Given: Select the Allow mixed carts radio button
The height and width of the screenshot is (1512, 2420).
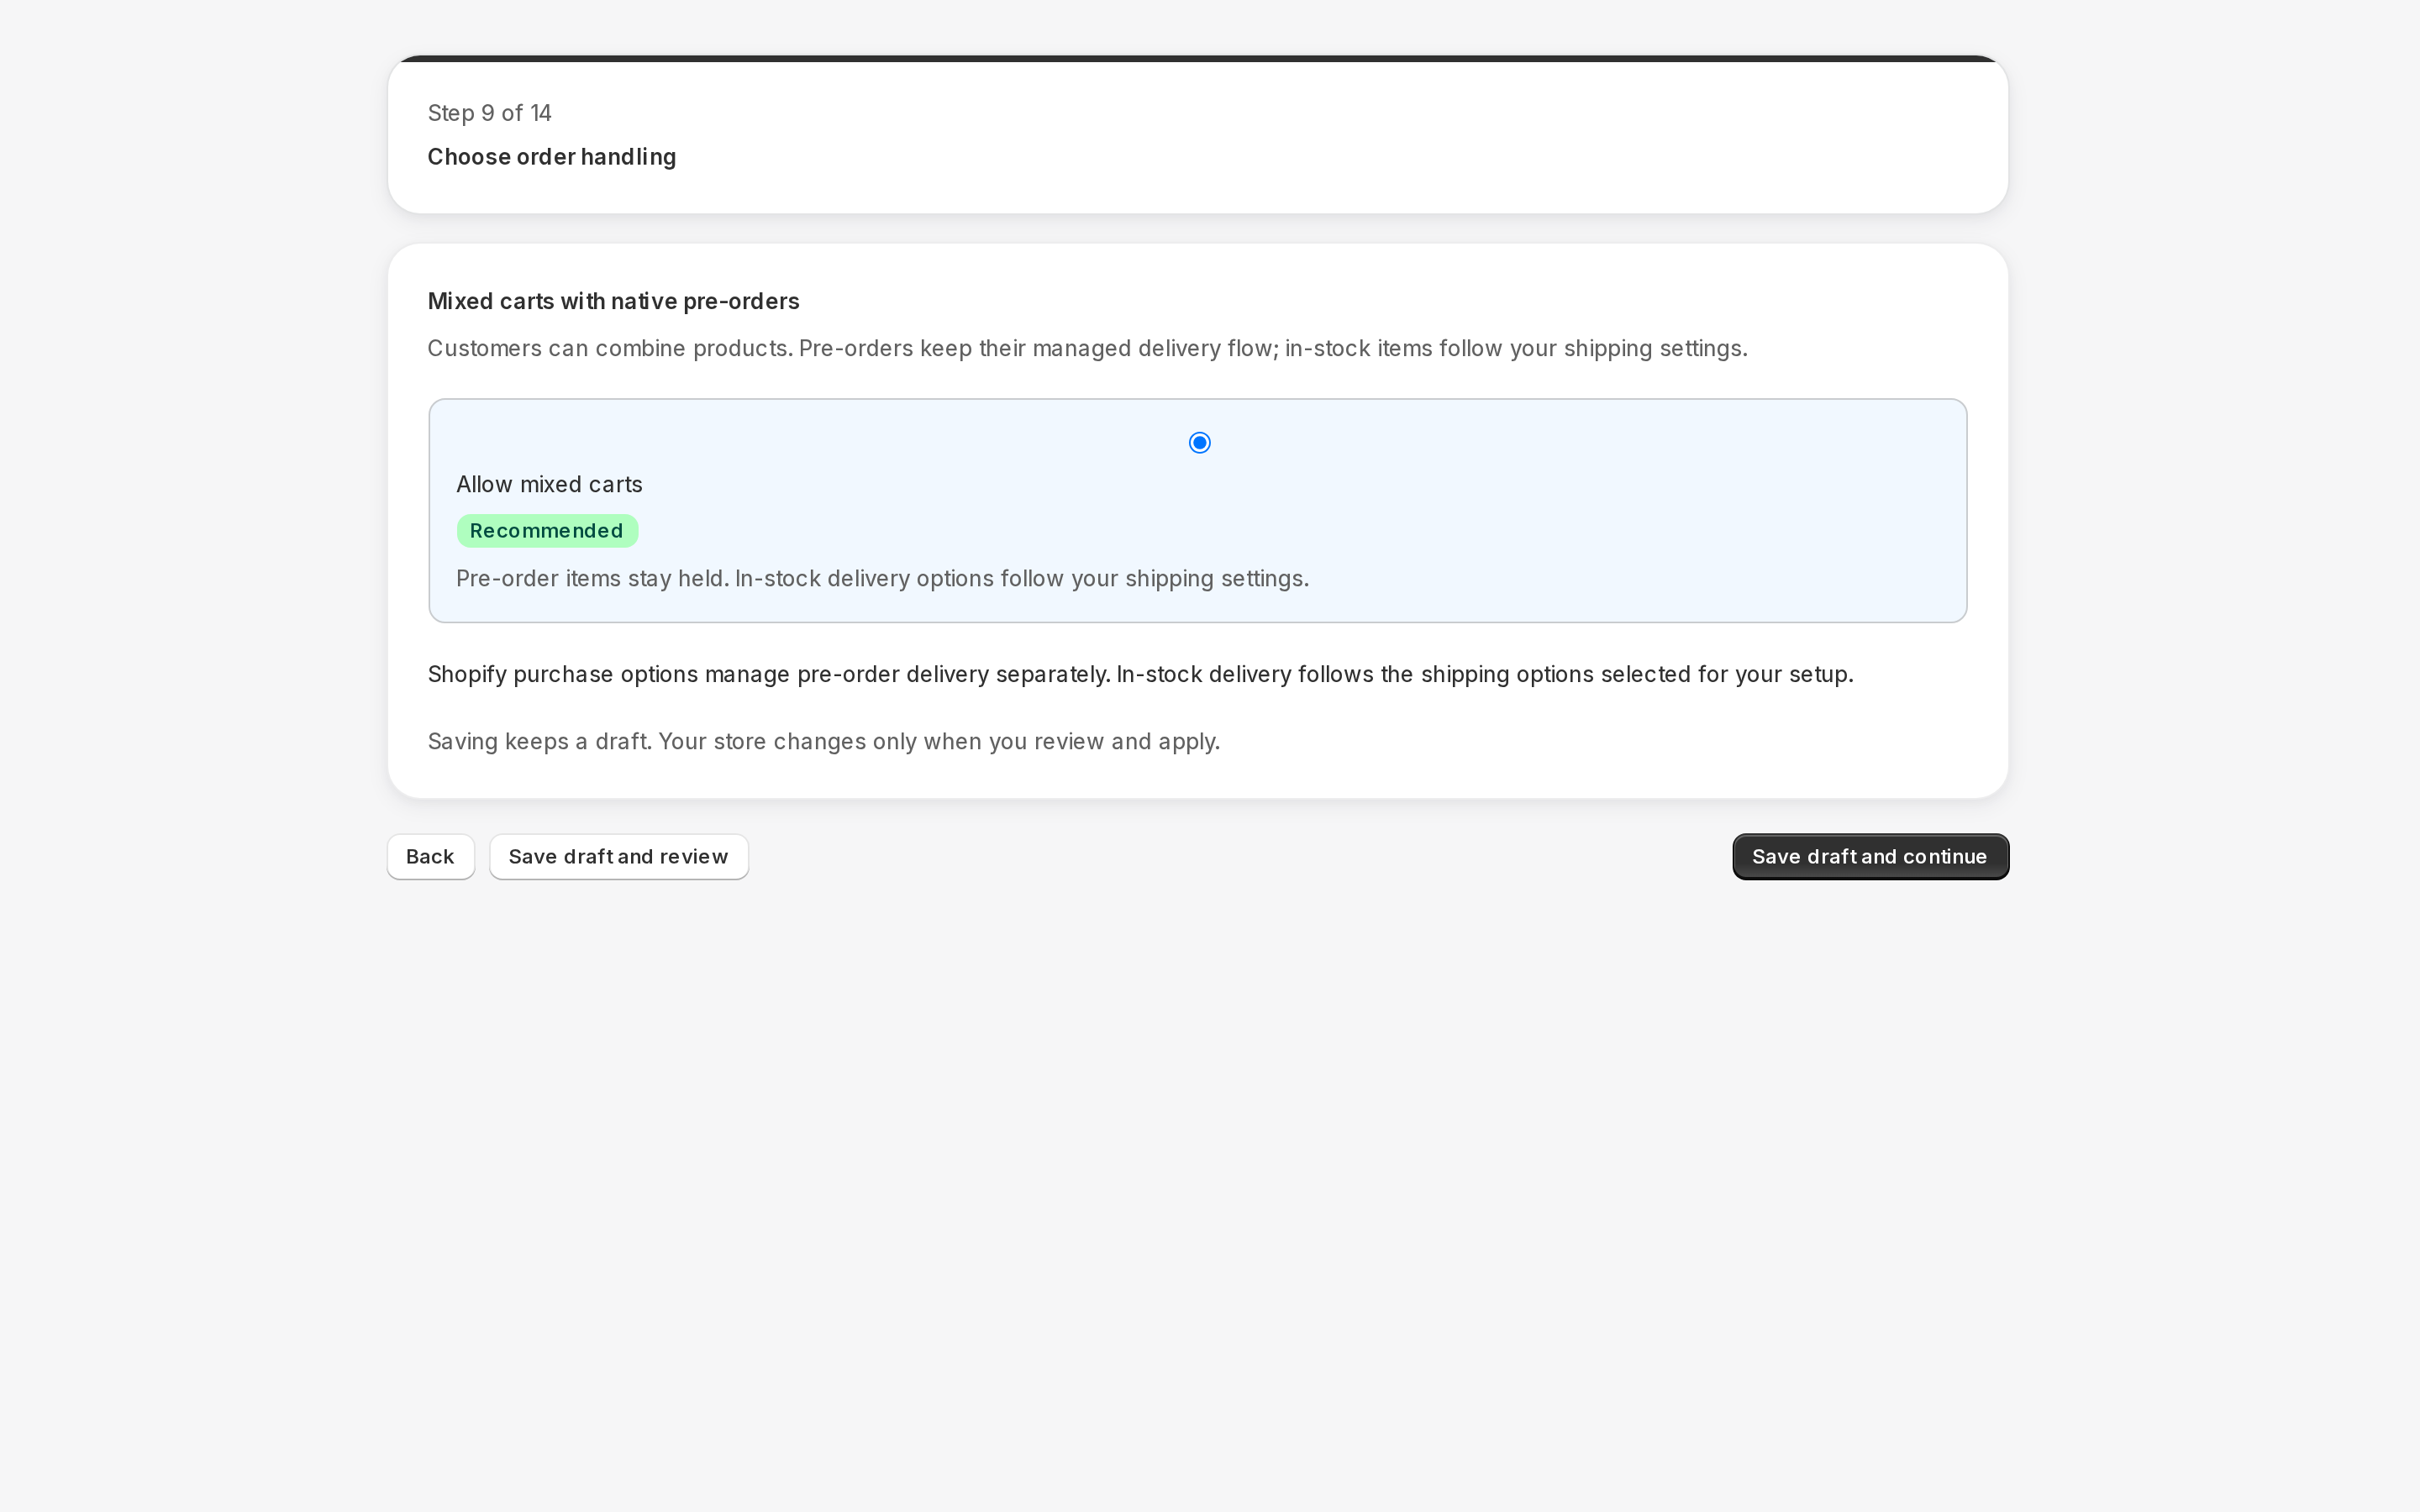Looking at the screenshot, I should tap(1199, 442).
